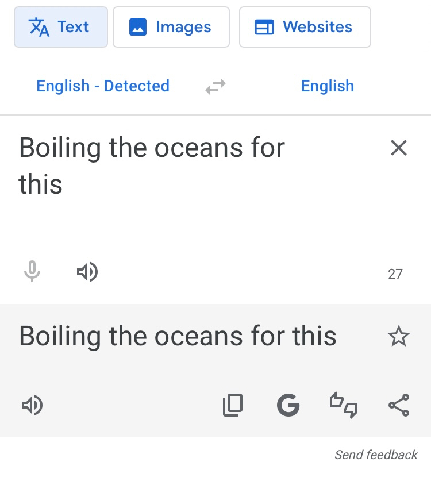Open the English - Detected source language selector
431x485 pixels.
click(103, 86)
